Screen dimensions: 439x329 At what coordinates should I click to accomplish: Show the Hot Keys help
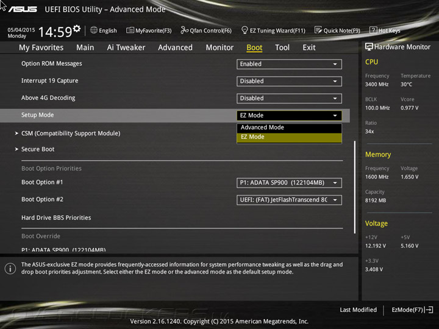[x=385, y=30]
